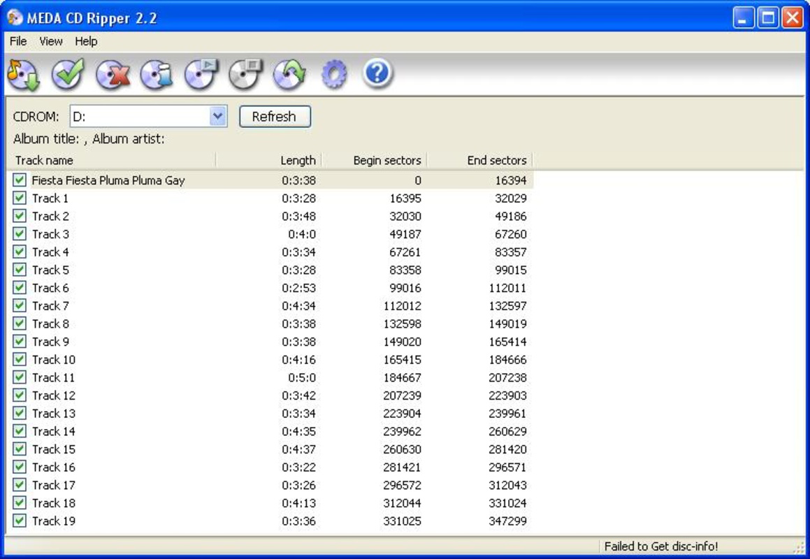Image resolution: width=810 pixels, height=559 pixels.
Task: Uncheck the Track 15 checkbox
Action: [20, 449]
